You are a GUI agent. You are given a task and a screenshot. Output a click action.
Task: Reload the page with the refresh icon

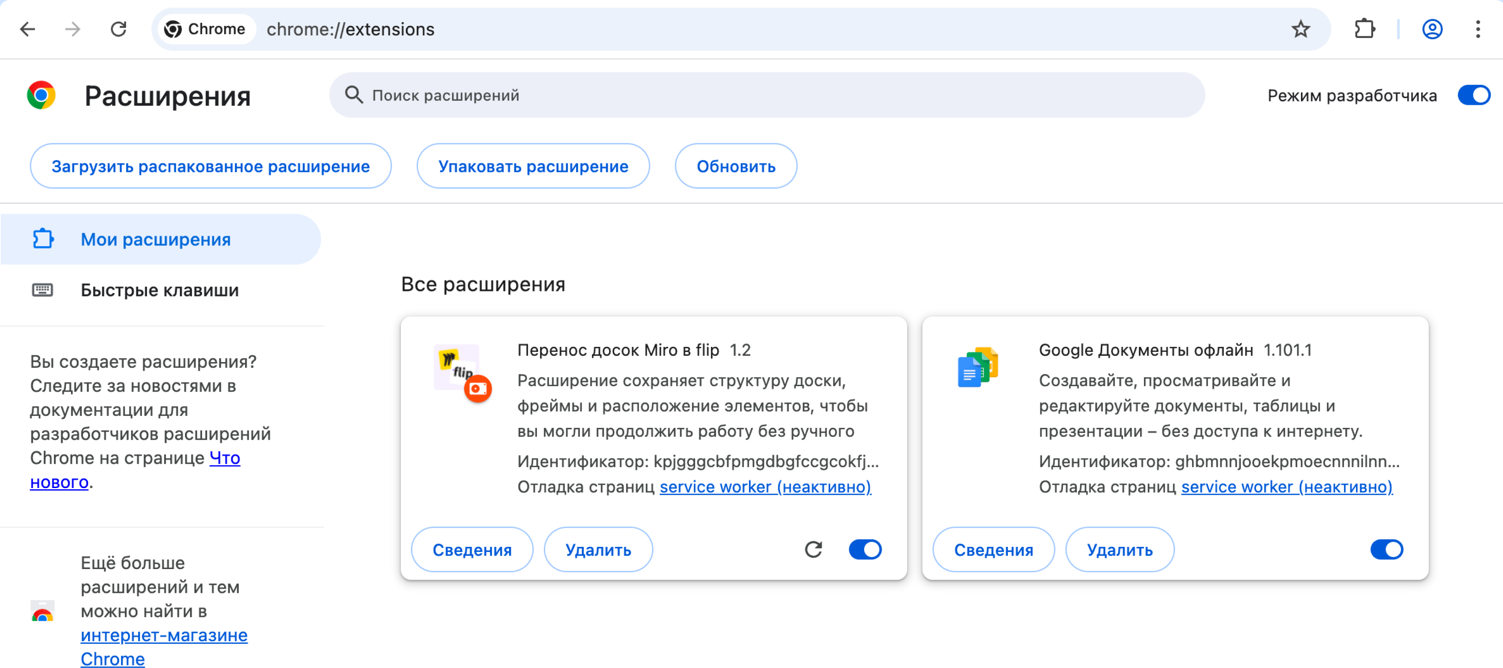click(119, 29)
